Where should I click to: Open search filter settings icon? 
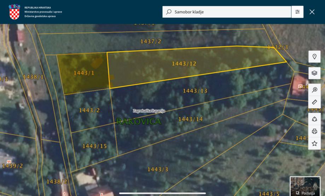pos(297,12)
